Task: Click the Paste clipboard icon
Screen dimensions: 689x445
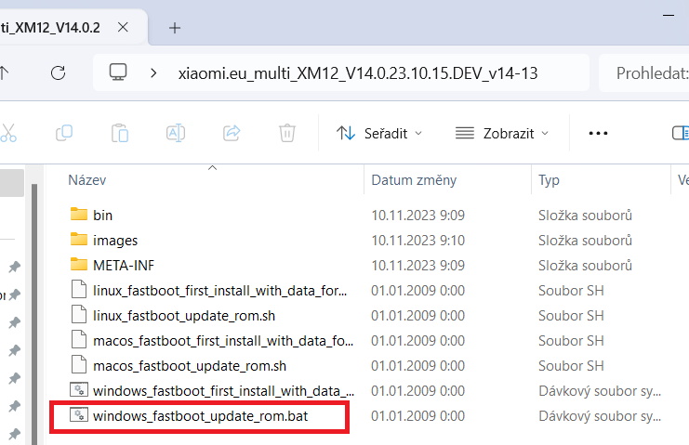Action: tap(119, 133)
